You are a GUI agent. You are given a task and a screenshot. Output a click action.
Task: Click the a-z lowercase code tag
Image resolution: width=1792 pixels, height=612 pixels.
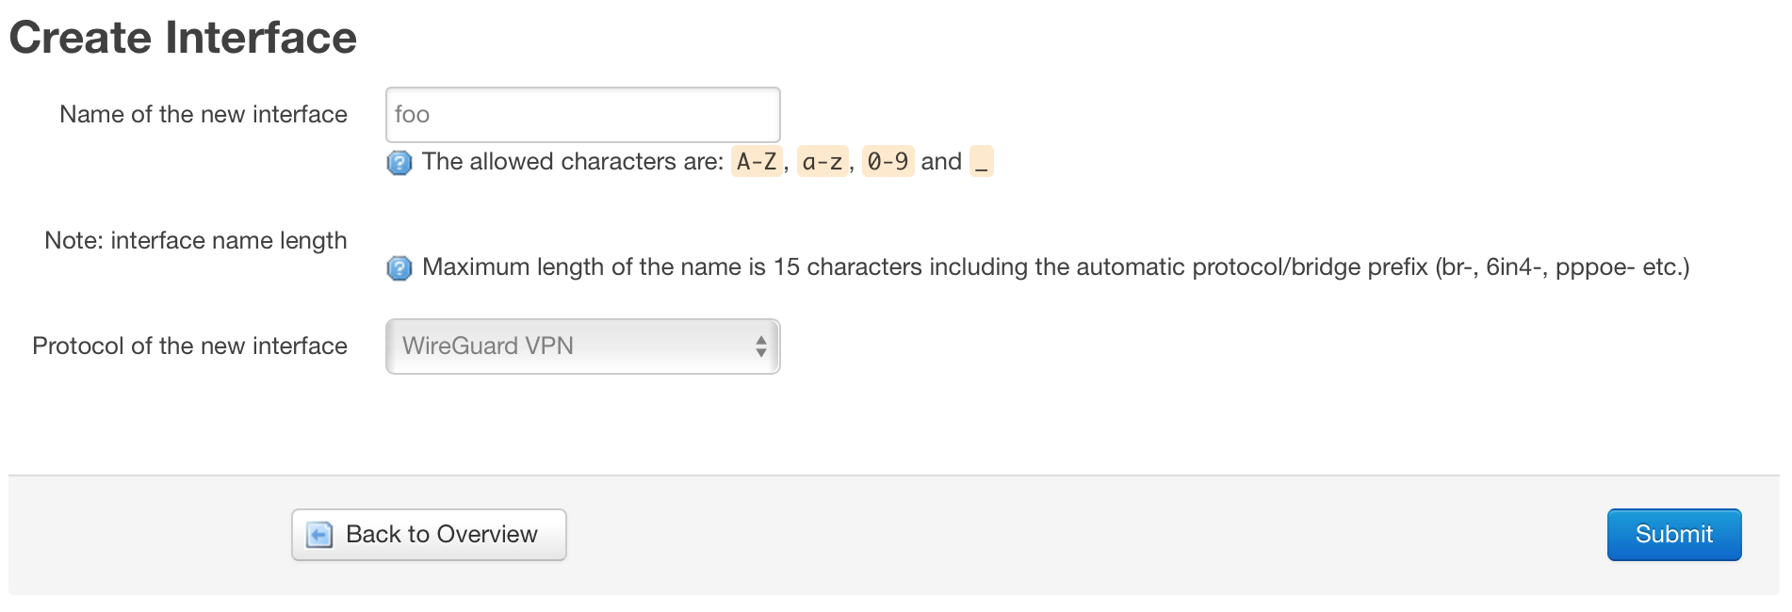[x=823, y=162]
